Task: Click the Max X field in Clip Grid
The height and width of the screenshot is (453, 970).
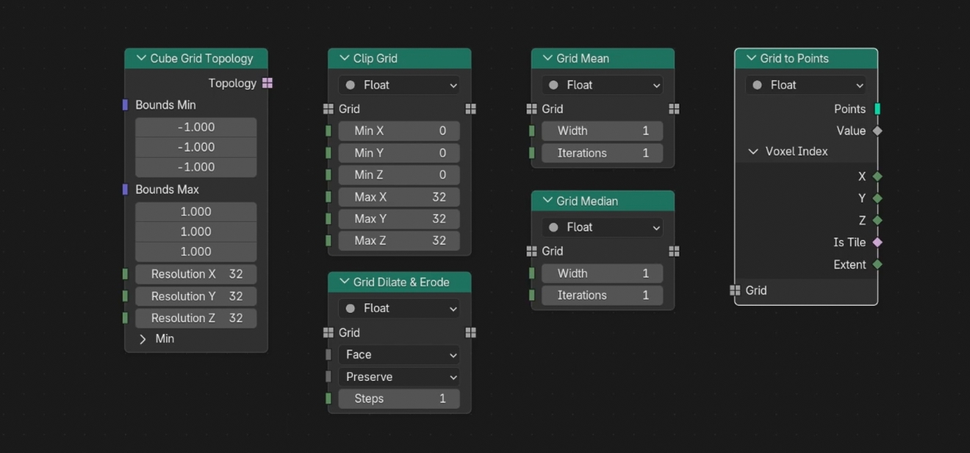Action: tap(399, 196)
